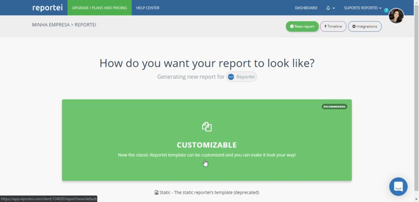
Task: Open the Timeline
Action: click(333, 27)
